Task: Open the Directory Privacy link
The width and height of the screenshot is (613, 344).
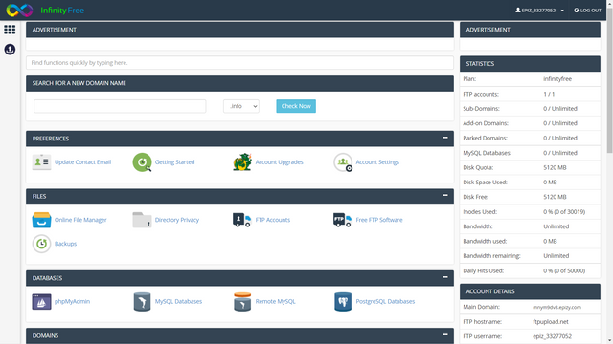Action: [177, 220]
